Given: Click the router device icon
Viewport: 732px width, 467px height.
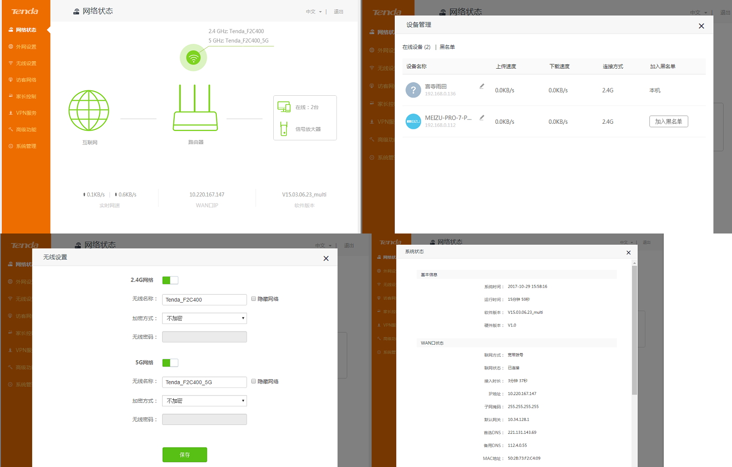Looking at the screenshot, I should [195, 108].
